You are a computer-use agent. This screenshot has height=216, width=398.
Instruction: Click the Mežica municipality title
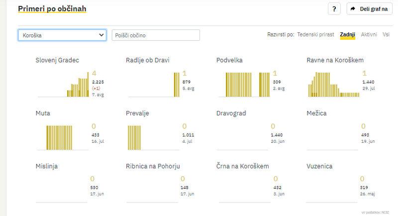317,113
